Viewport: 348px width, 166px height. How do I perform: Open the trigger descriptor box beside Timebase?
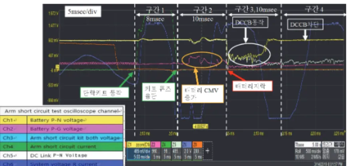pos(333,151)
